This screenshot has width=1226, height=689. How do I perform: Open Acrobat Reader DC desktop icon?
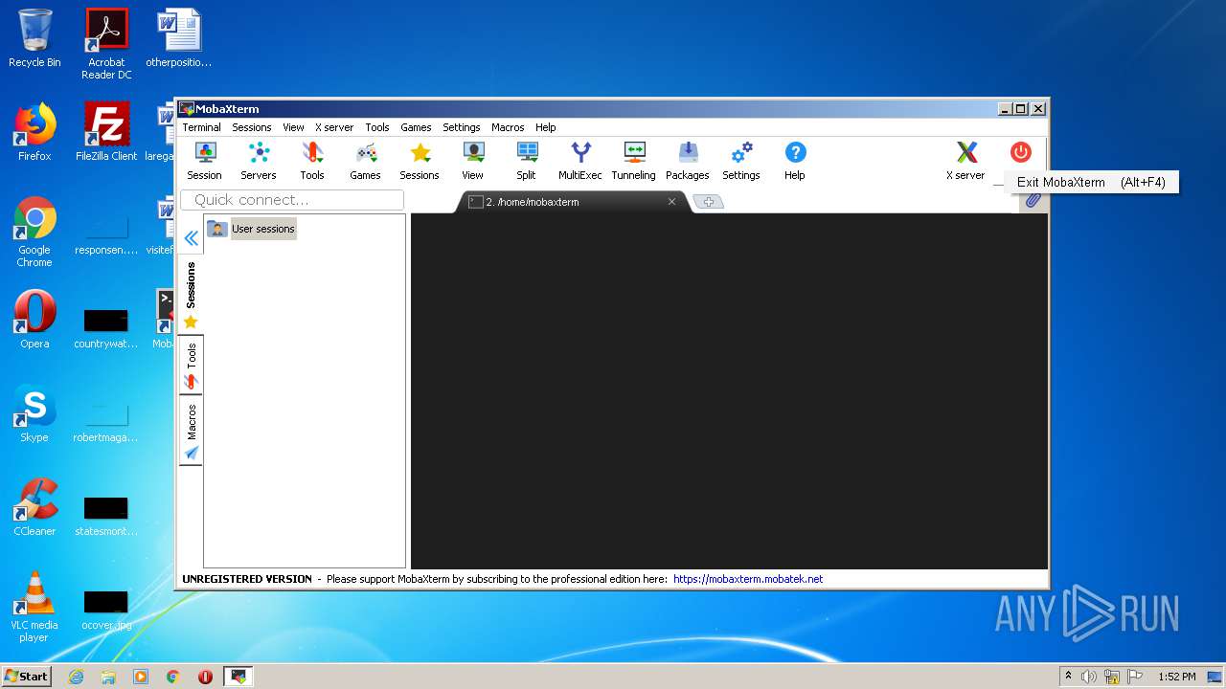(106, 44)
